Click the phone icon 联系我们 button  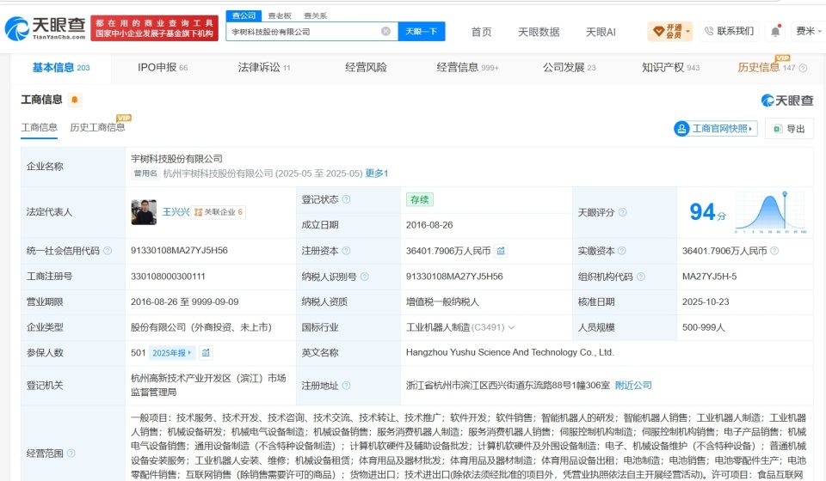[730, 32]
